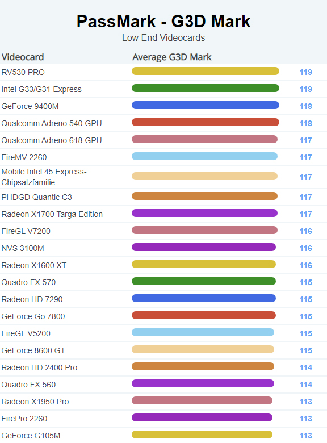Screen dimensions: 327x443
Task: Open Radeon X1700 Targa Edition link
Action: tap(52, 214)
